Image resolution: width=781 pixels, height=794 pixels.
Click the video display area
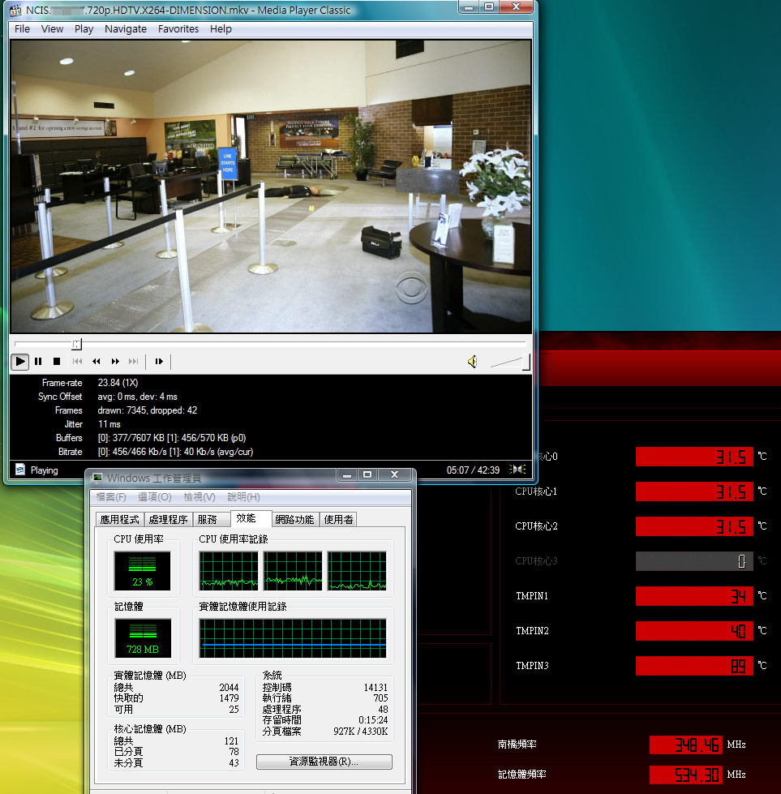271,187
